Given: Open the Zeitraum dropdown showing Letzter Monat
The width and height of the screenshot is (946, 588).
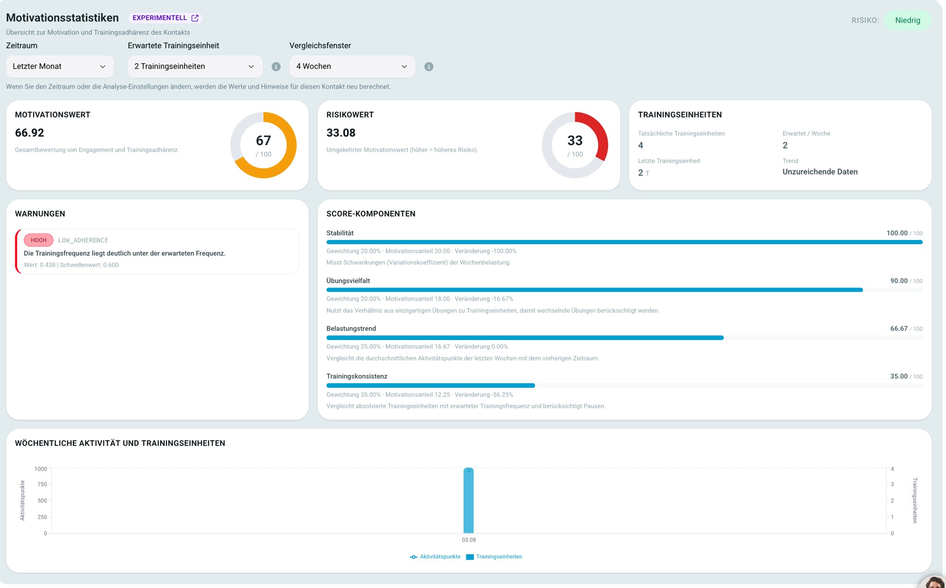Looking at the screenshot, I should tap(60, 66).
